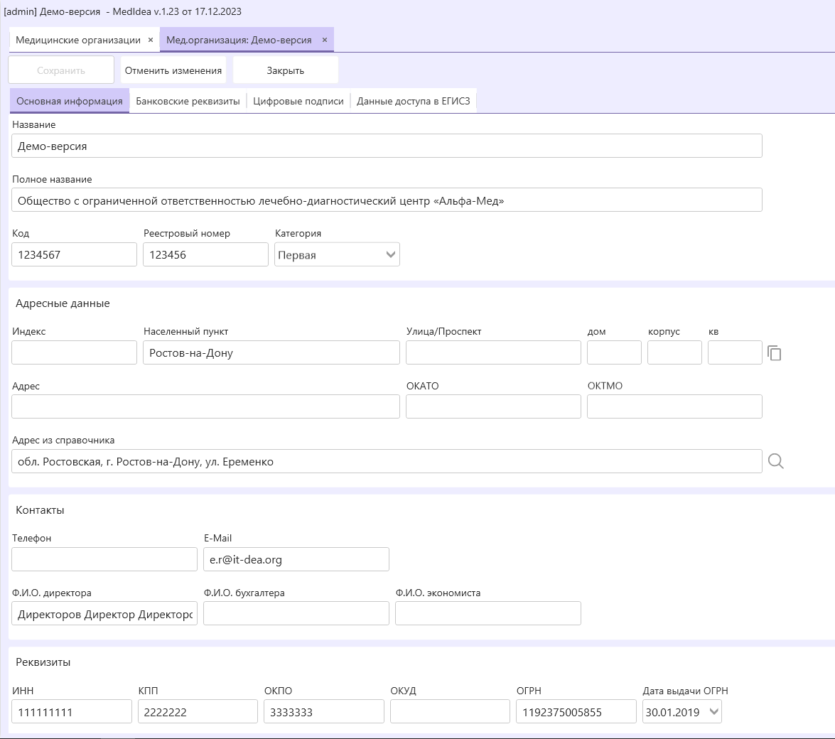Viewport: 835px width, 739px height.
Task: Close the Медицинские организации tab
Action: (x=151, y=40)
